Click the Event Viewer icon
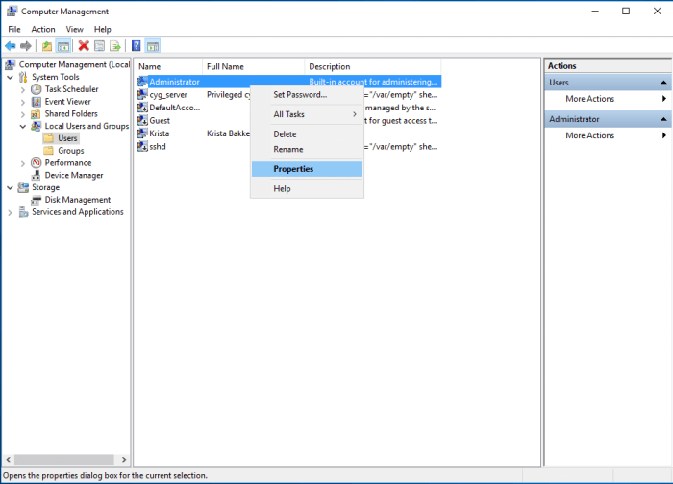Image resolution: width=673 pixels, height=484 pixels. pyautogui.click(x=37, y=102)
